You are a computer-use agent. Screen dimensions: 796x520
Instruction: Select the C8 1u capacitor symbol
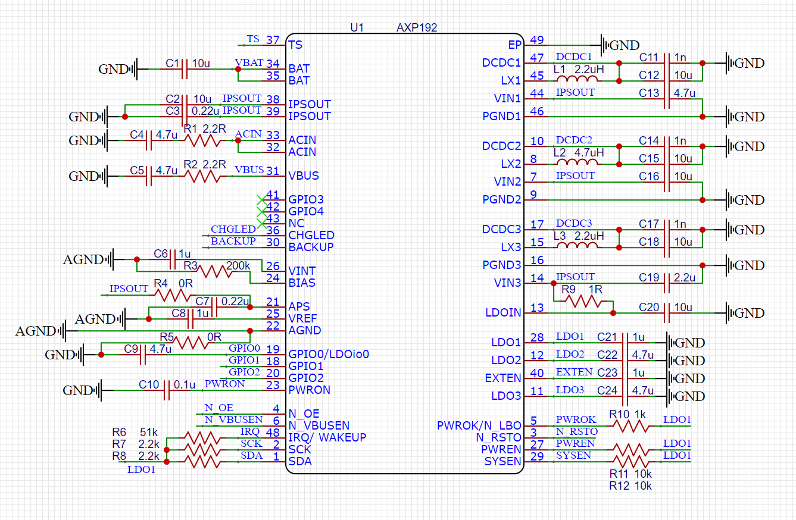(x=190, y=319)
